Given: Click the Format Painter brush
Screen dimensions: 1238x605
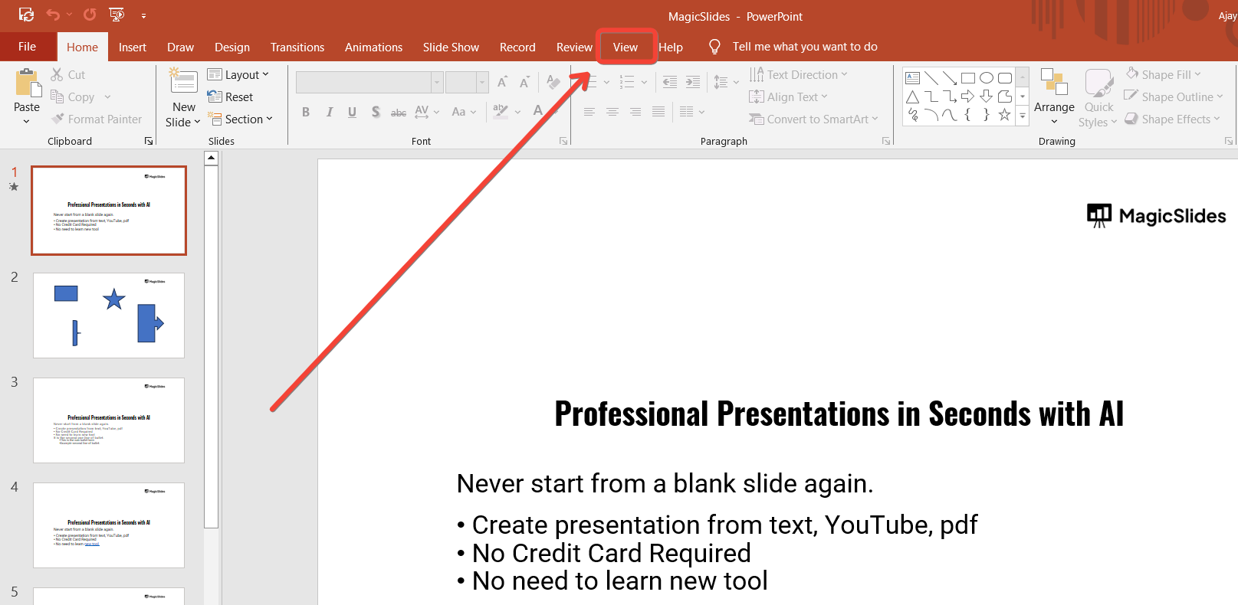Looking at the screenshot, I should pos(58,119).
